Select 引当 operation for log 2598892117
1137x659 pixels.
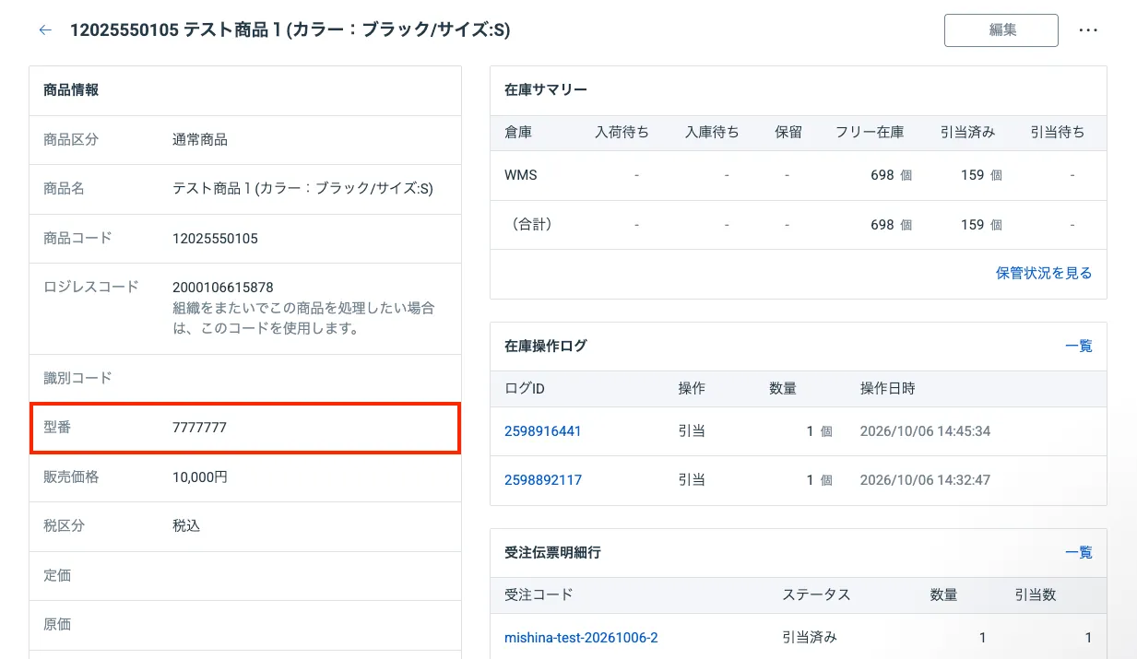click(692, 479)
